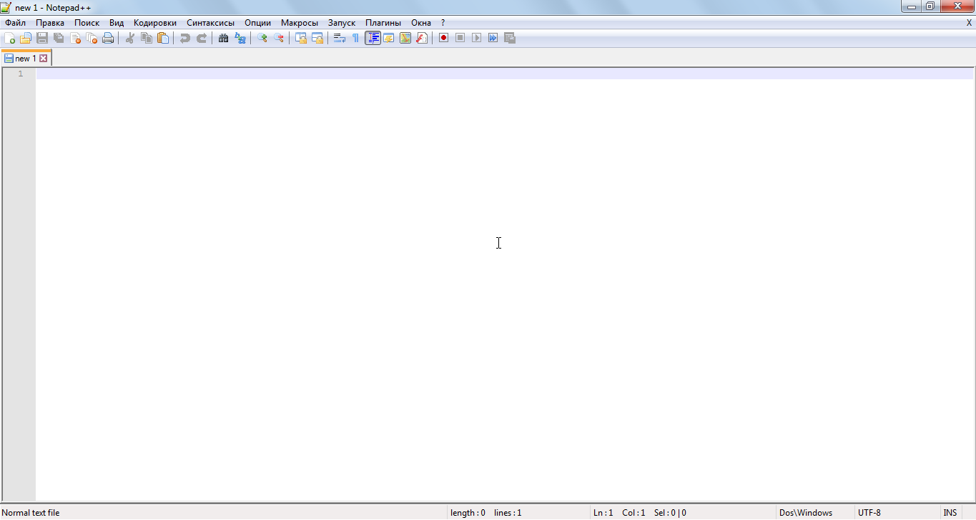Toggle the indent guide button

click(x=373, y=38)
